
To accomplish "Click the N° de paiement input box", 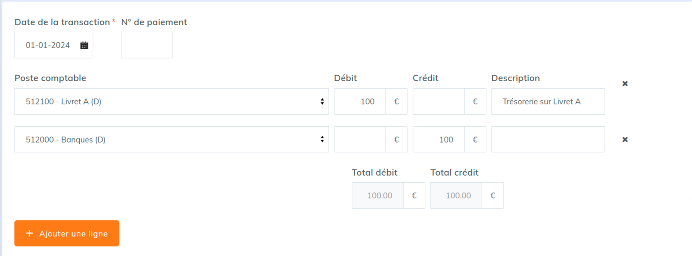I will pos(147,45).
